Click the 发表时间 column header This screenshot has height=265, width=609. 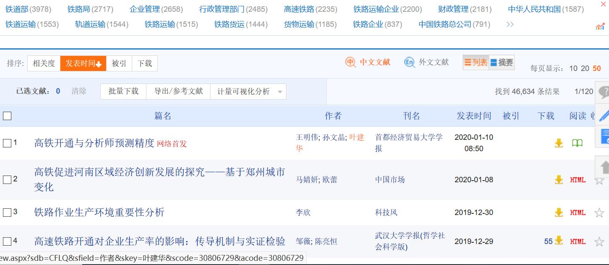(x=474, y=116)
